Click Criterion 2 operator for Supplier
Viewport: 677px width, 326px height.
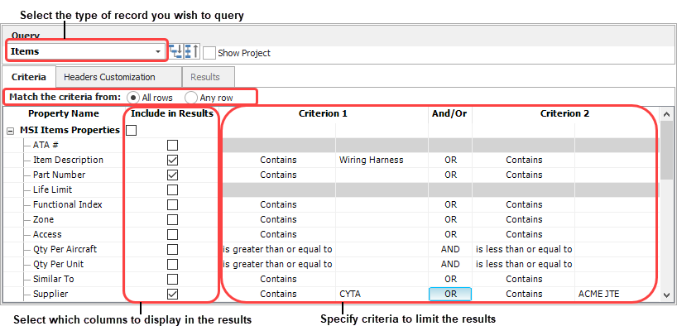(524, 294)
